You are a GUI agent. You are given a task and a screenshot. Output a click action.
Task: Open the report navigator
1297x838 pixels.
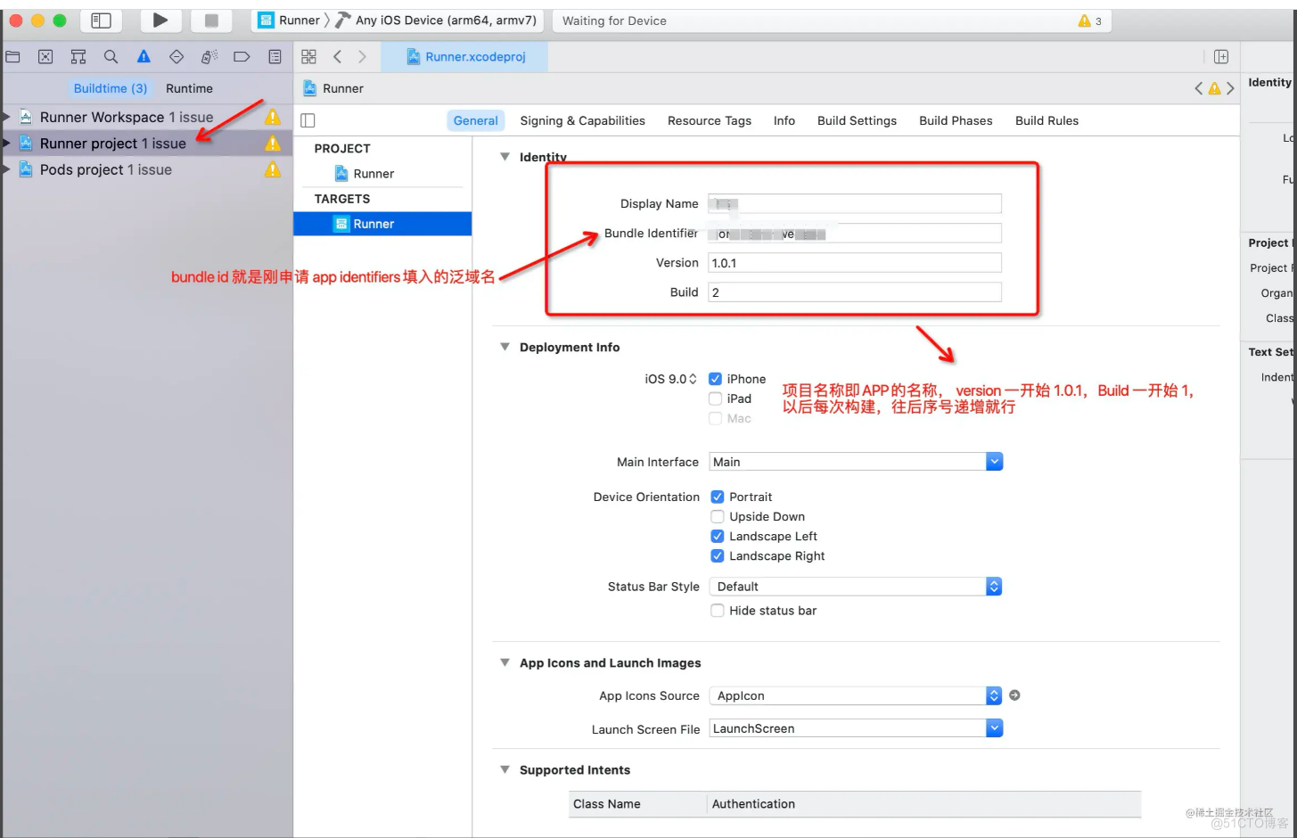[x=275, y=57]
